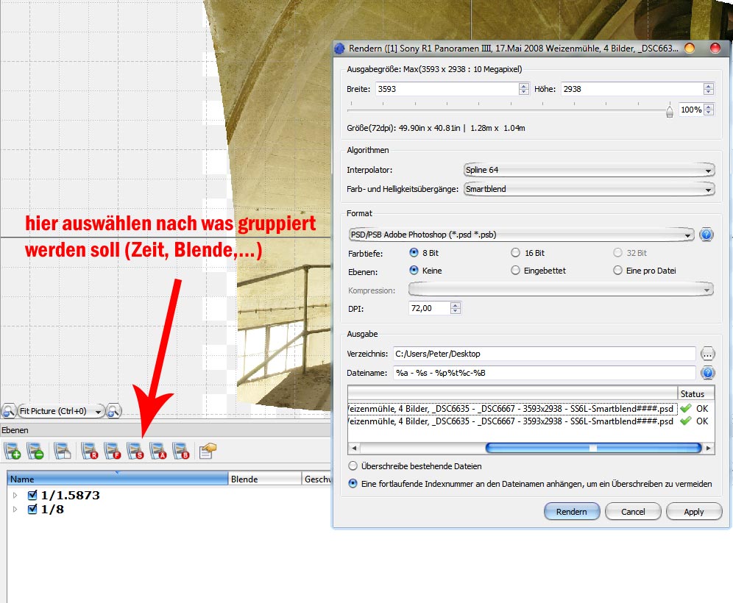Choose Eingebettet for Ebenen
The image size is (733, 603).
click(x=516, y=271)
